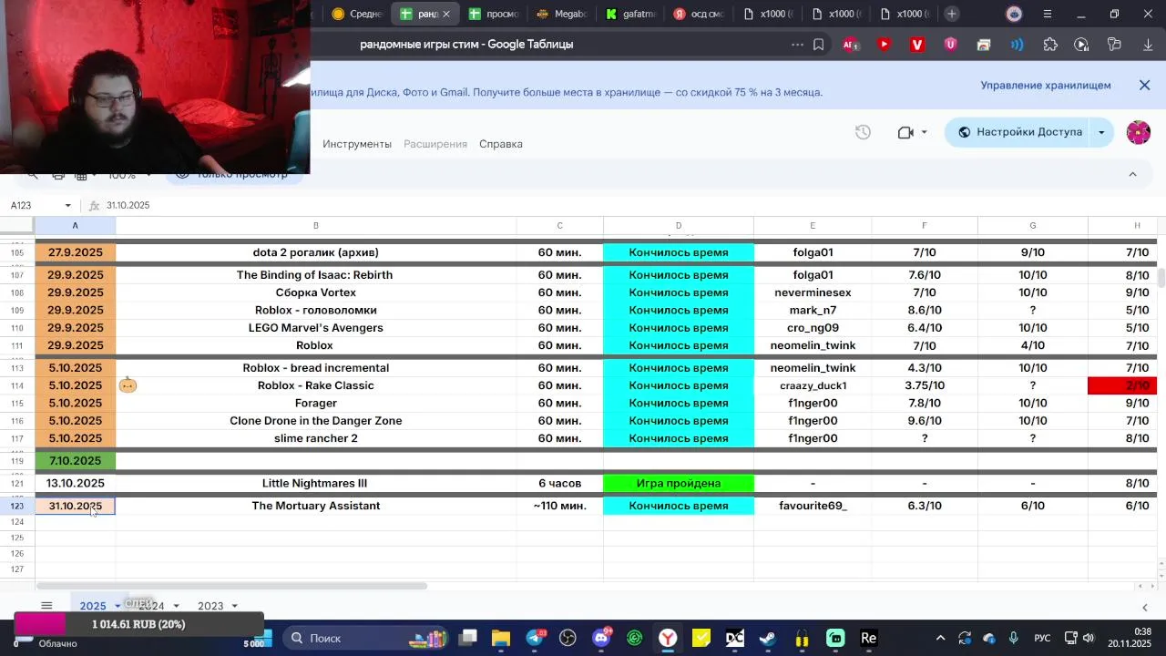This screenshot has height=656, width=1166.
Task: Open the Инструменты menu
Action: pos(357,144)
